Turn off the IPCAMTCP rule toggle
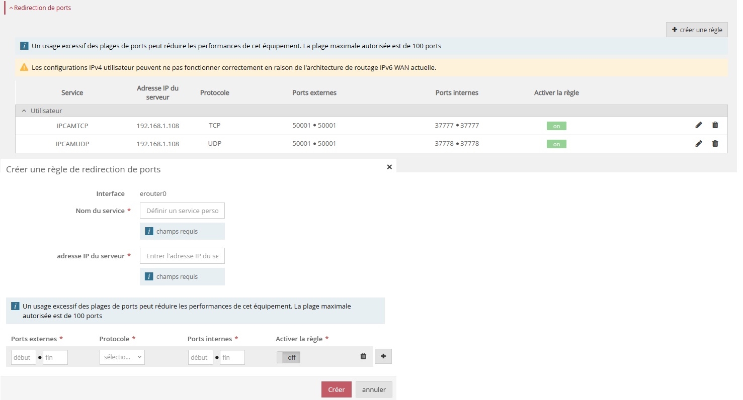The image size is (743, 400). pos(556,126)
